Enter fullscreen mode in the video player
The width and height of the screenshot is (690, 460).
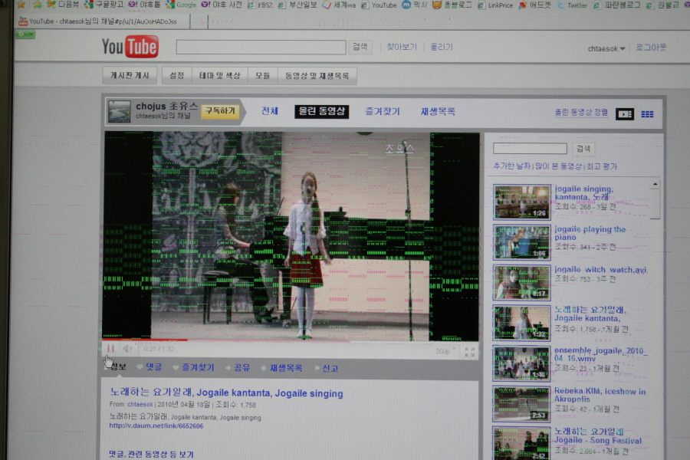click(x=469, y=351)
